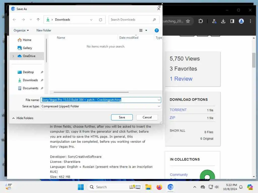Image resolution: width=258 pixels, height=193 pixels.
Task: Open the weather widget showing 89°
Action: pos(9,187)
